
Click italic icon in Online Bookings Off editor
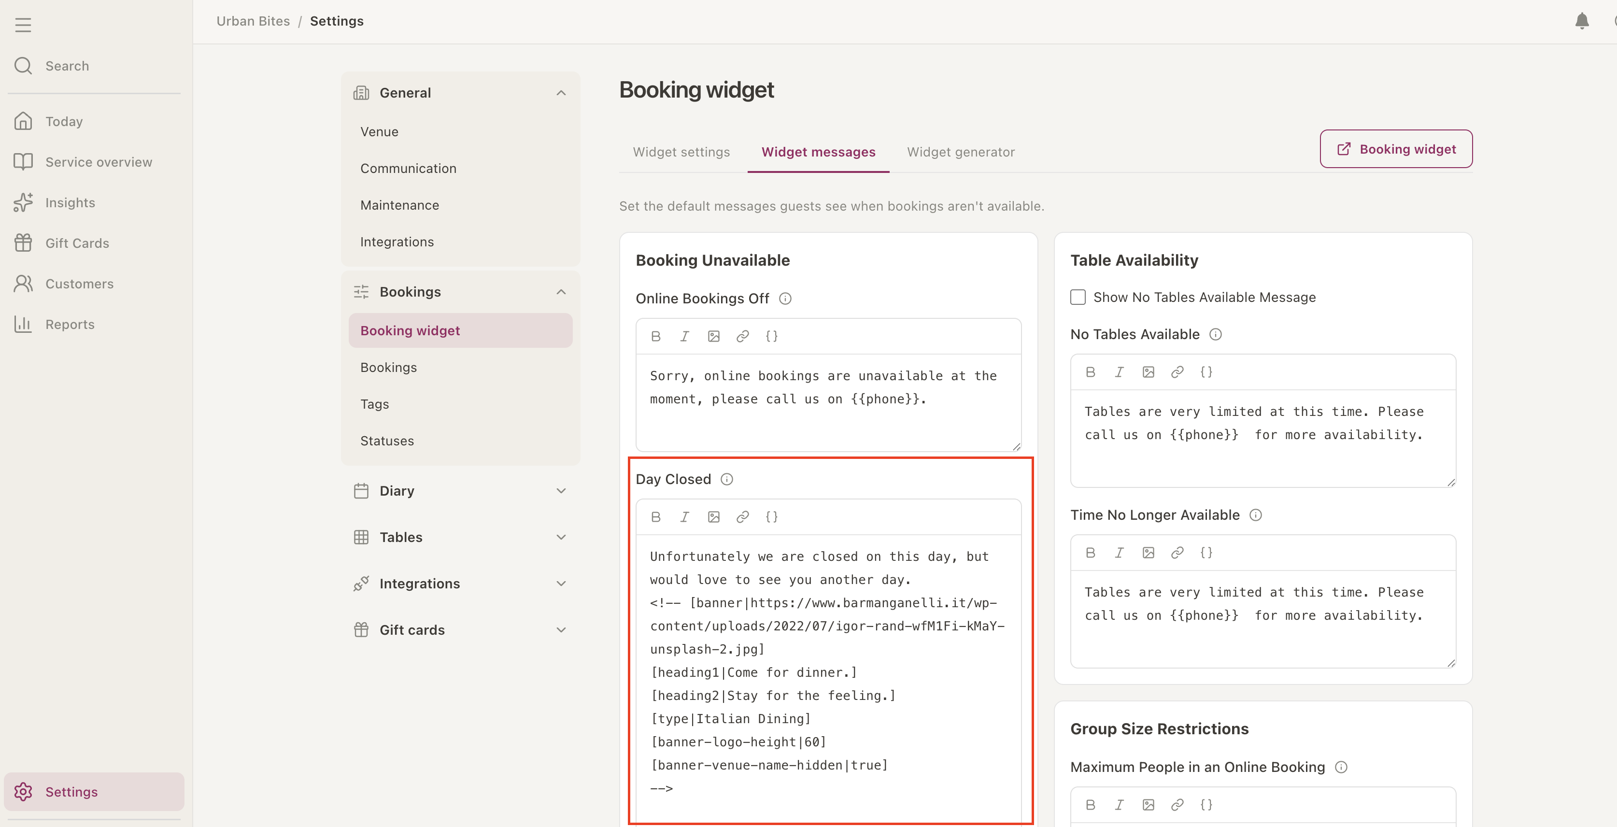685,337
